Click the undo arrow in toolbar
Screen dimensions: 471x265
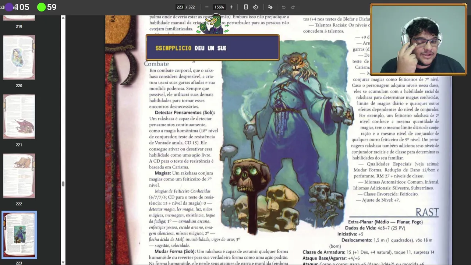point(283,7)
